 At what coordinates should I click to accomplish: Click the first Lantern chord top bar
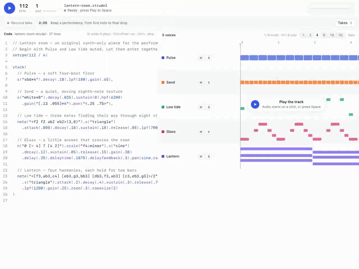click(276, 149)
